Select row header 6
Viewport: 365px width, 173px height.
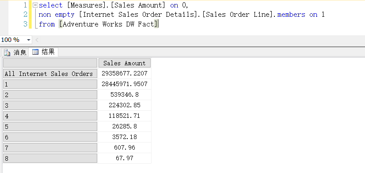(x=50, y=137)
